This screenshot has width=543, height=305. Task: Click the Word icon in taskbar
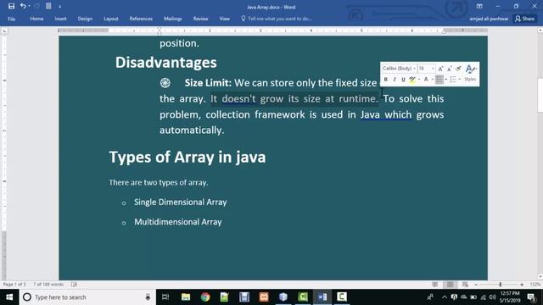322,297
